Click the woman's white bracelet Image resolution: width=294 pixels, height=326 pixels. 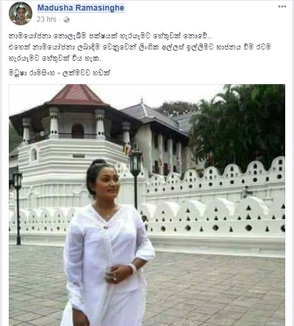point(132,268)
